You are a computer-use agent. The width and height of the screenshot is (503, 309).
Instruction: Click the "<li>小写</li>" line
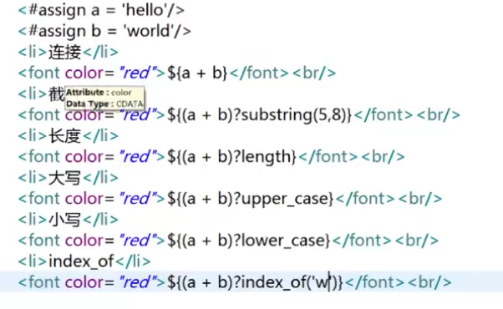point(68,220)
